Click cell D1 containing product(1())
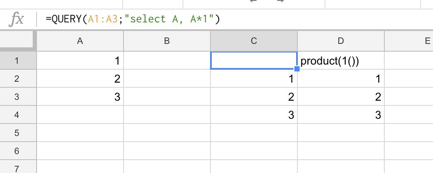Viewport: 433px width, 173px height. [340, 61]
